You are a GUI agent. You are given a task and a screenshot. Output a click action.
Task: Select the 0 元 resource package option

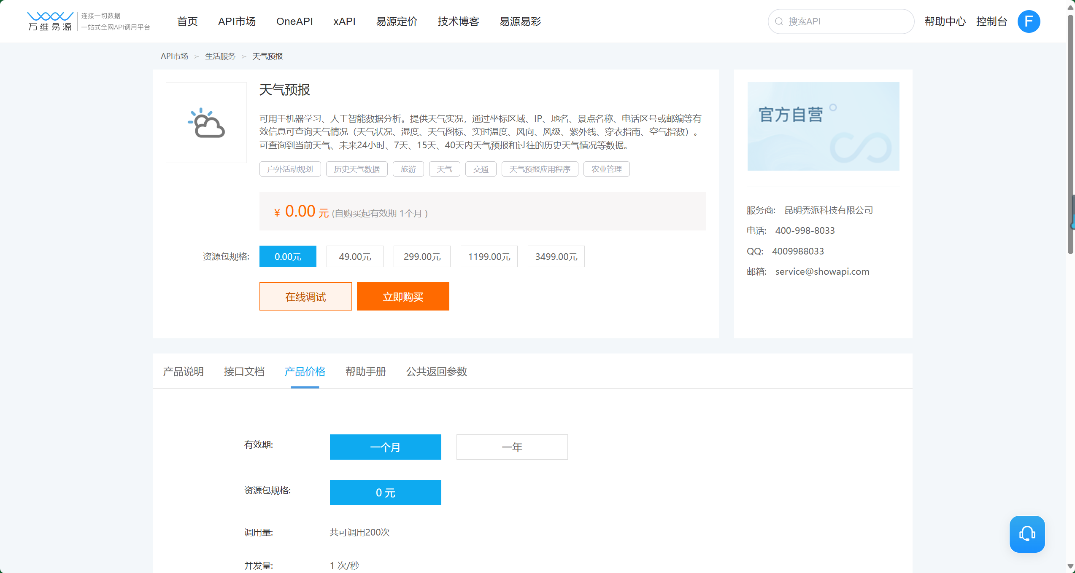tap(385, 492)
